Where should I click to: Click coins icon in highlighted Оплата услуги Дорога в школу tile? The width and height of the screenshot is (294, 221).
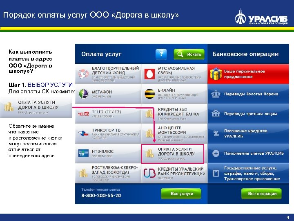[x=149, y=153]
